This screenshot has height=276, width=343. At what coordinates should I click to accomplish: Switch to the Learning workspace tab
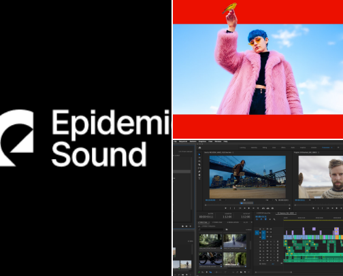(x=243, y=148)
